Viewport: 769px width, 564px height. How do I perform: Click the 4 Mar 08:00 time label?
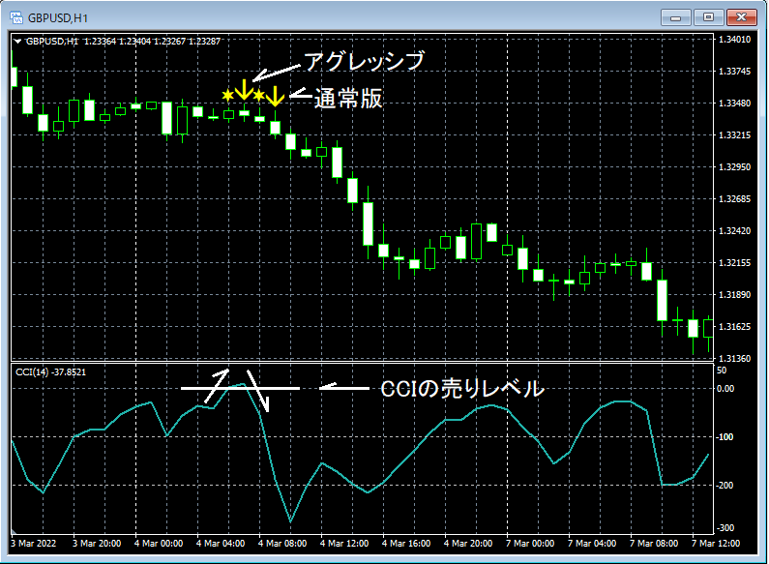(282, 544)
